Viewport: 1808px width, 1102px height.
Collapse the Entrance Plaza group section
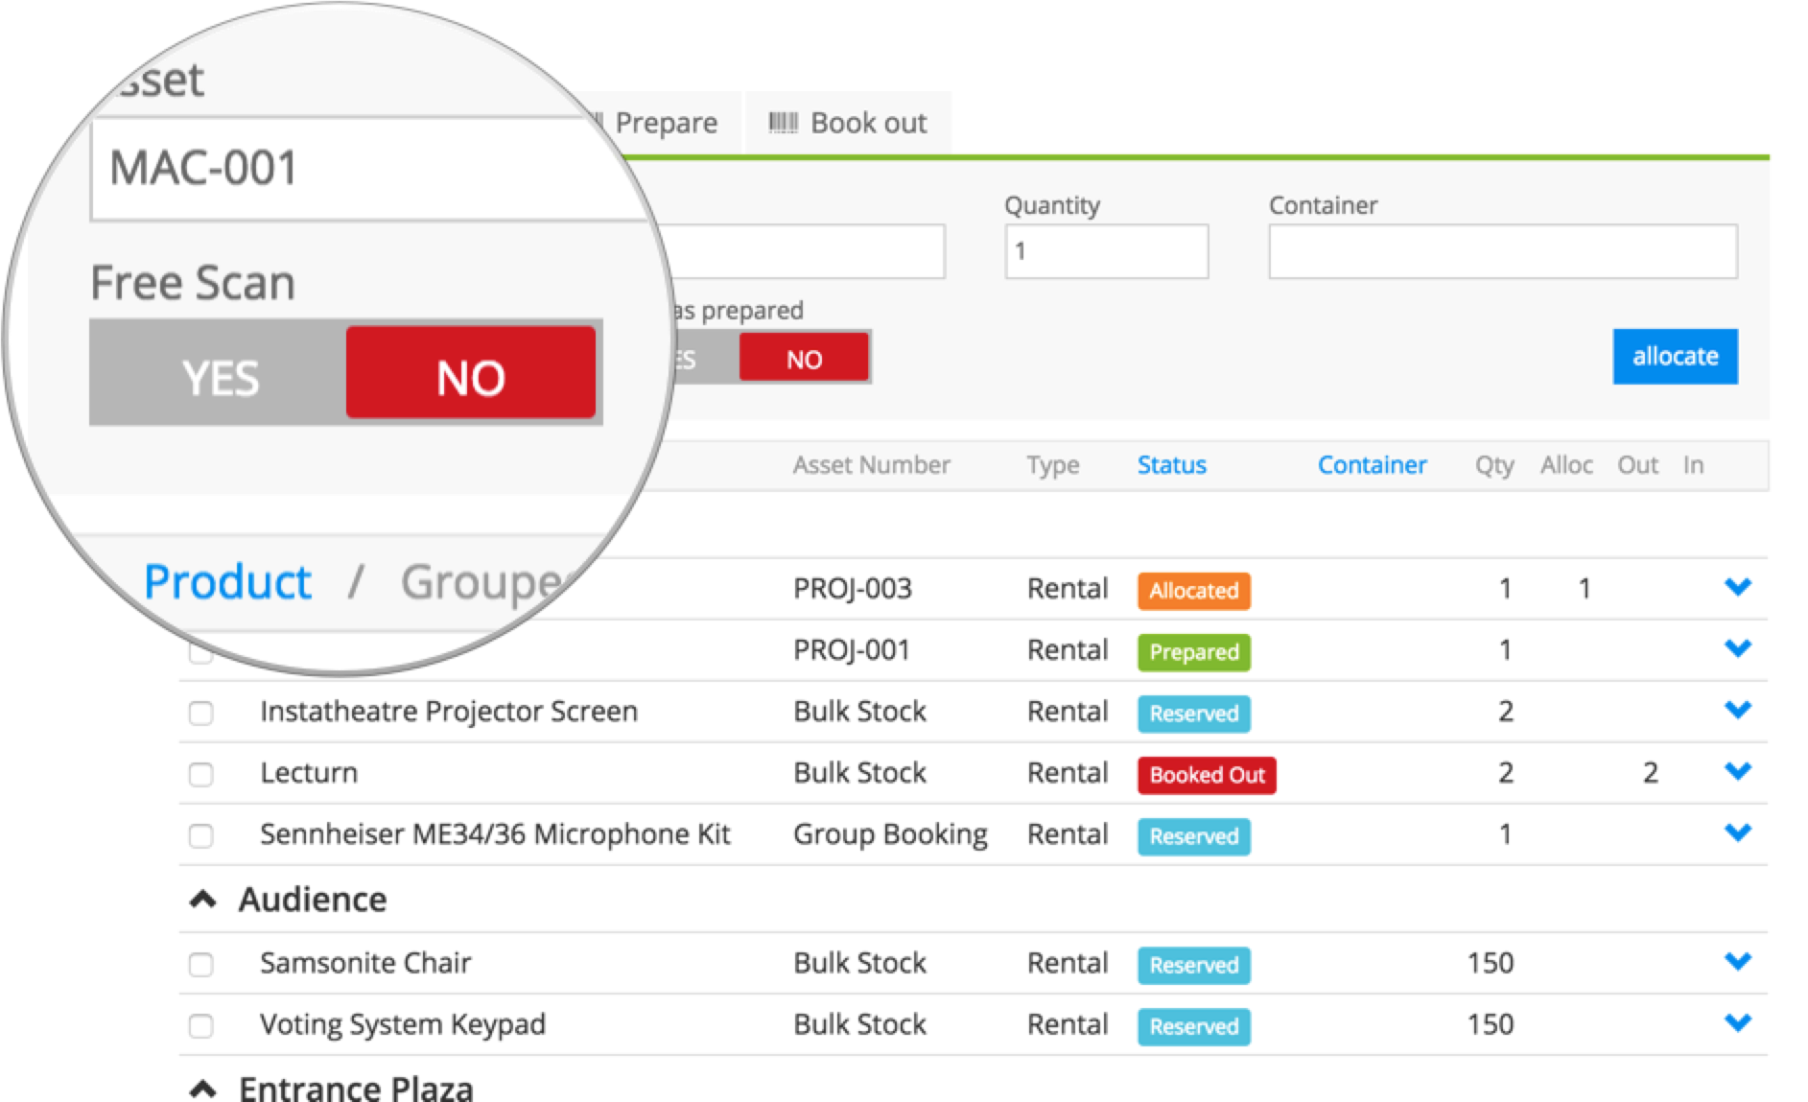coord(202,1088)
